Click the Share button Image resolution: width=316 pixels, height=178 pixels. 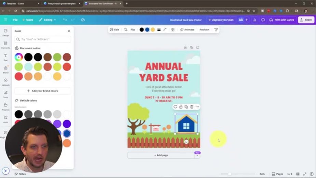[306, 20]
